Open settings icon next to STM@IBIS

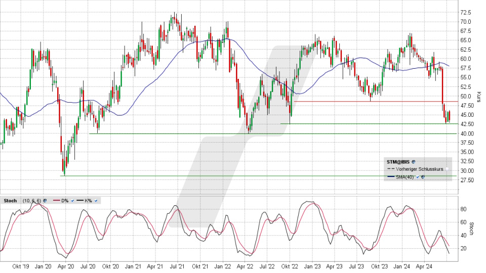413,162
